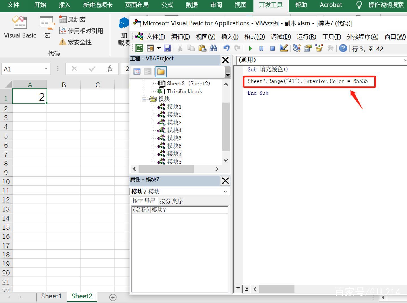
Task: Open the Object Browser toolbar icon
Action: 319,48
